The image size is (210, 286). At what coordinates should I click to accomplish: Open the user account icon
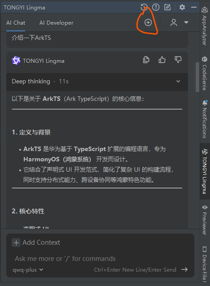(x=174, y=22)
